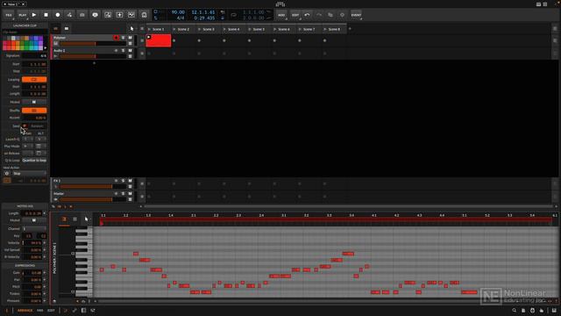Open the PLAY menu button
Image resolution: width=561 pixels, height=316 pixels.
click(22, 15)
